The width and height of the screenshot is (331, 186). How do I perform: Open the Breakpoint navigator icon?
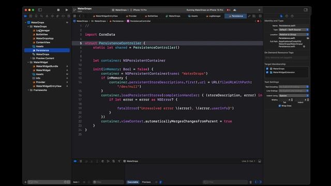(x=63, y=16)
